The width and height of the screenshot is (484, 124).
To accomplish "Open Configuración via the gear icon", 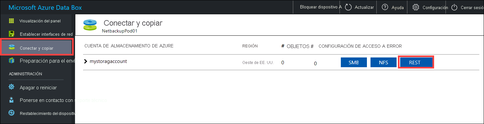I will pyautogui.click(x=416, y=7).
